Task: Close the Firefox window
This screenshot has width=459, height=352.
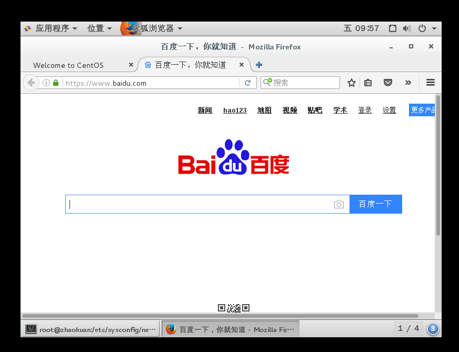Action: click(x=431, y=46)
